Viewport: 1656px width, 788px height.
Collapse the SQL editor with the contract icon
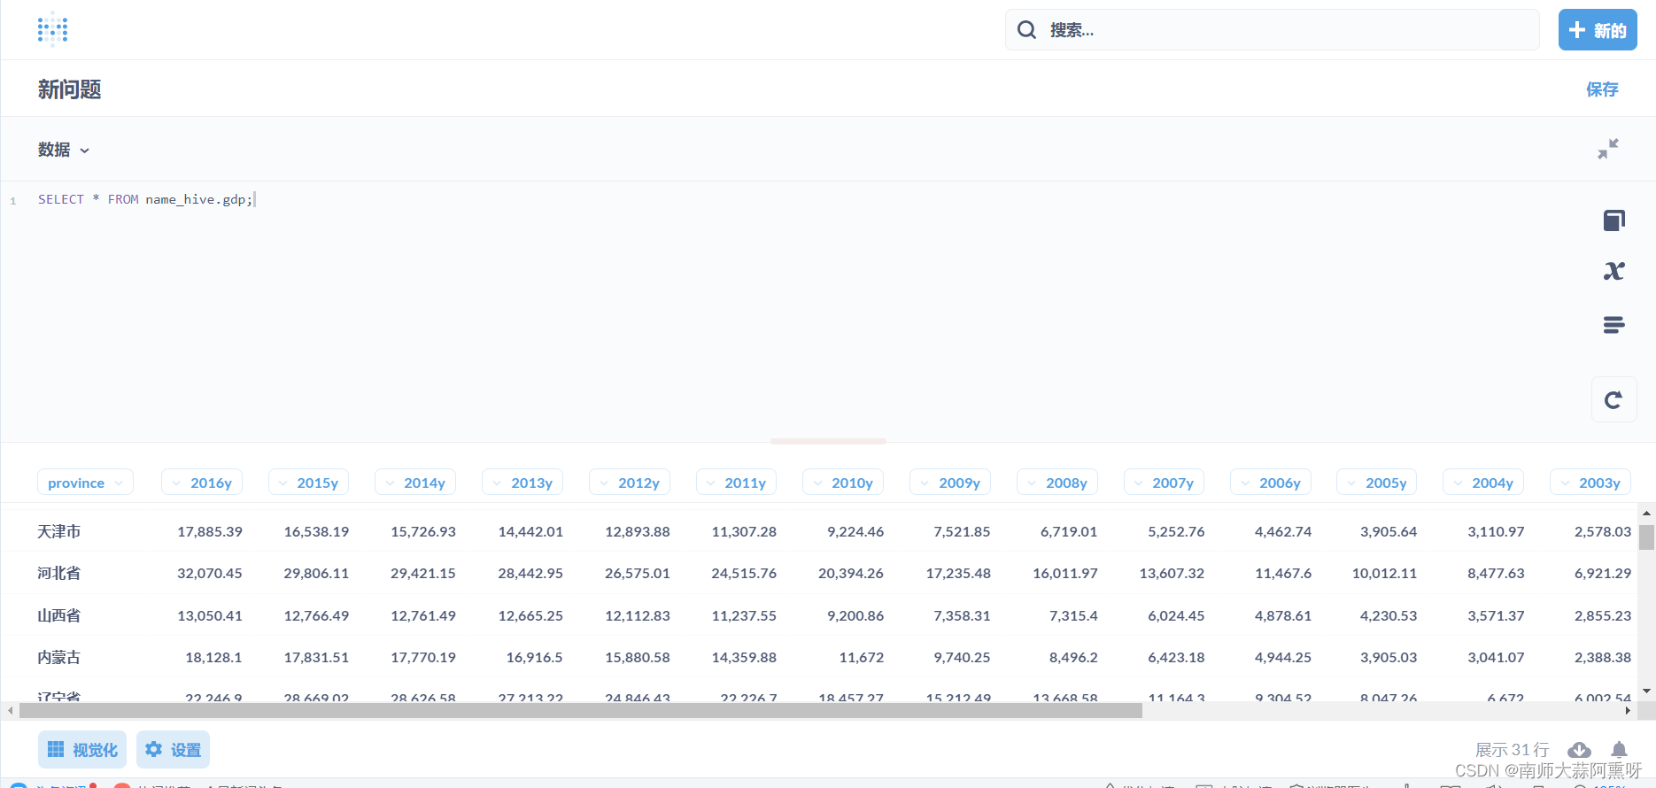tap(1608, 149)
